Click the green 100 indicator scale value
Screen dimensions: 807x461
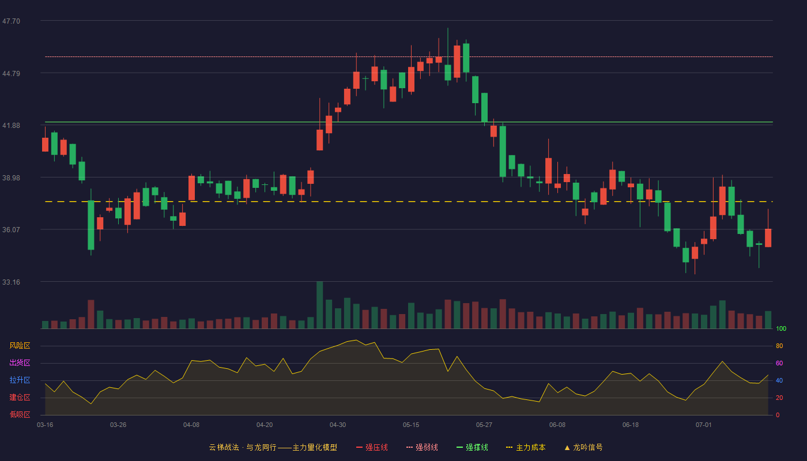[x=781, y=329]
